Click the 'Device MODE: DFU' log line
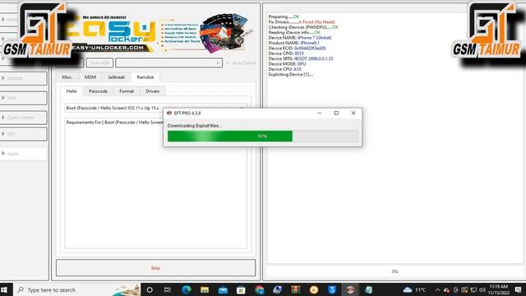 tap(287, 64)
